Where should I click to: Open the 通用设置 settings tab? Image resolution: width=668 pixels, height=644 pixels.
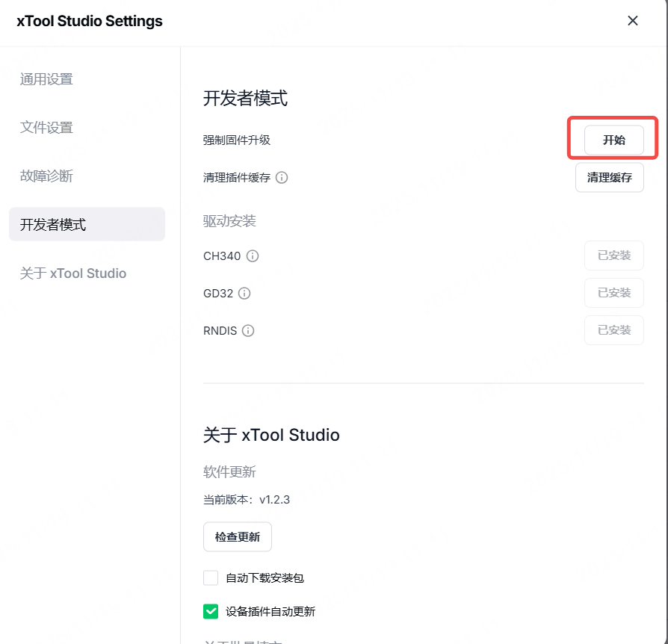46,79
